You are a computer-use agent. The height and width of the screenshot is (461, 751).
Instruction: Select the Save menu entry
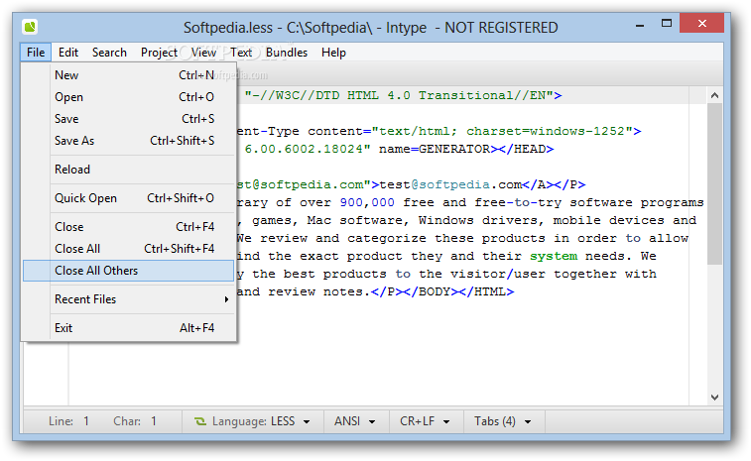pyautogui.click(x=128, y=119)
